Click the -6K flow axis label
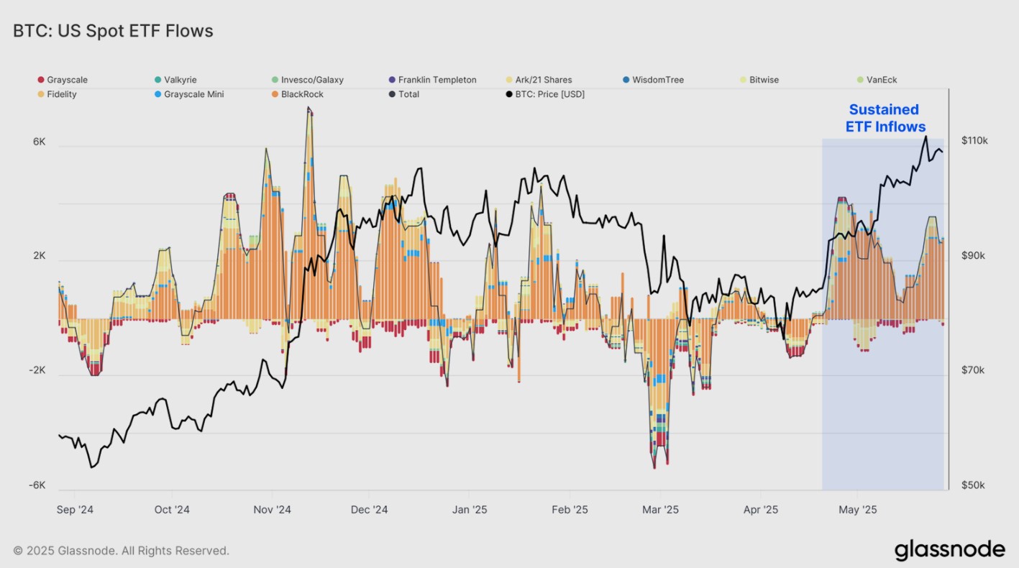 37,485
